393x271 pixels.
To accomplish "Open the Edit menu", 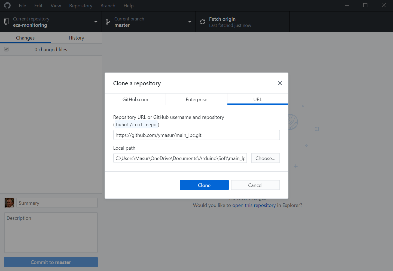I will [38, 5].
